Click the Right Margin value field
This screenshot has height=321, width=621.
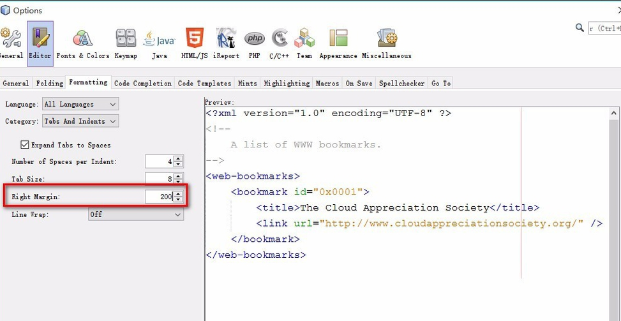pos(159,197)
